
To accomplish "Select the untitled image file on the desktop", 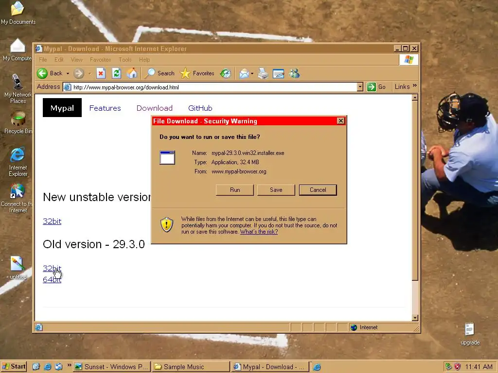I will (17, 264).
